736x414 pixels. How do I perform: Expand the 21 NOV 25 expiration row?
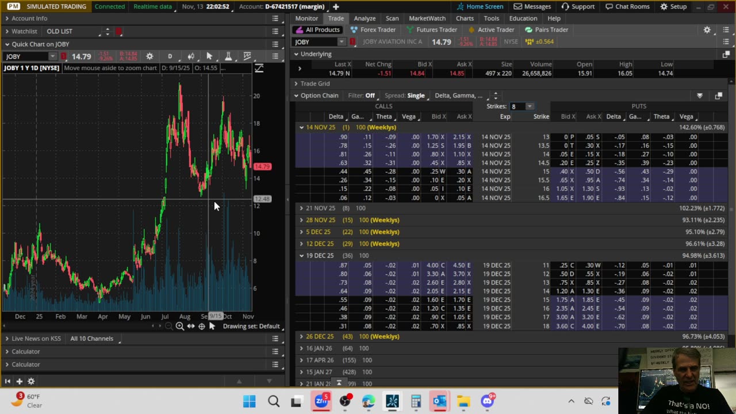pyautogui.click(x=301, y=208)
